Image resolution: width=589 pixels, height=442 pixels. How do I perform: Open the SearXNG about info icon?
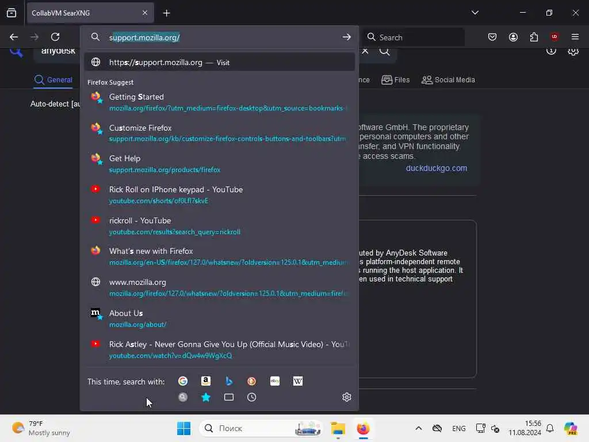tap(551, 51)
